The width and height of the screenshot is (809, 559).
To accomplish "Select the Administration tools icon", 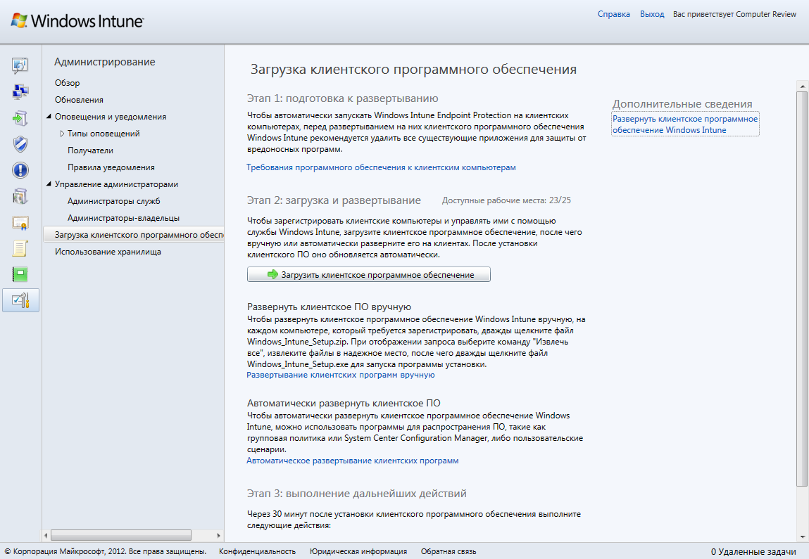I will (20, 300).
